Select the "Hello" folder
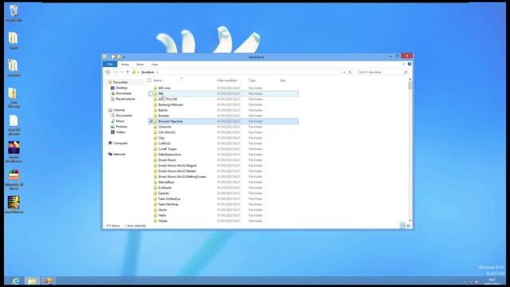 click(162, 215)
